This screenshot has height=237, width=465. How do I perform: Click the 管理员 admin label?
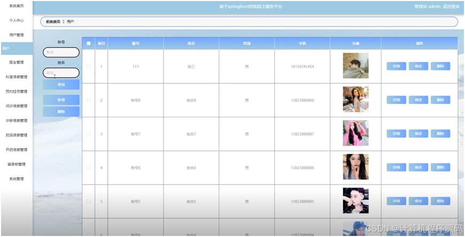428,6
